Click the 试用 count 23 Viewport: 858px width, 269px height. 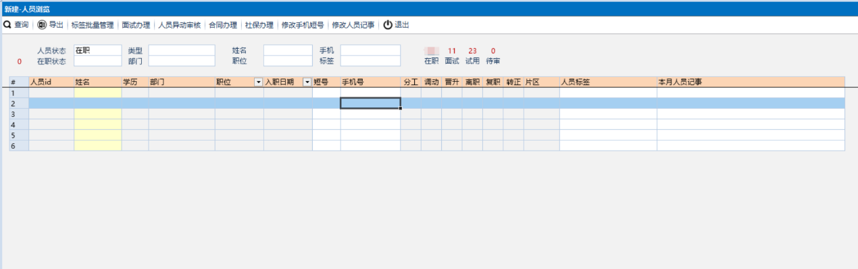(x=472, y=51)
